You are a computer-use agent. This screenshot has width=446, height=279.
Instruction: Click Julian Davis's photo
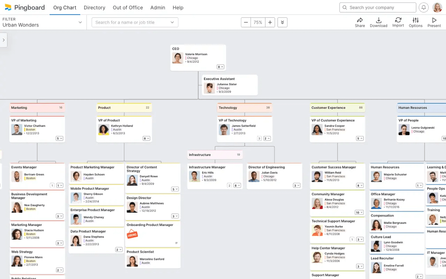coord(254,176)
